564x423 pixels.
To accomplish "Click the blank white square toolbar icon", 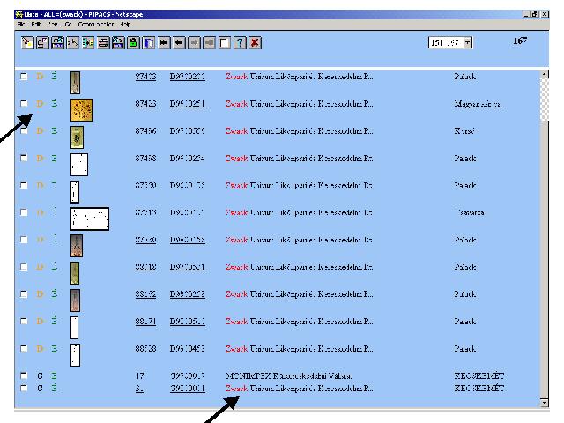I will (x=225, y=43).
